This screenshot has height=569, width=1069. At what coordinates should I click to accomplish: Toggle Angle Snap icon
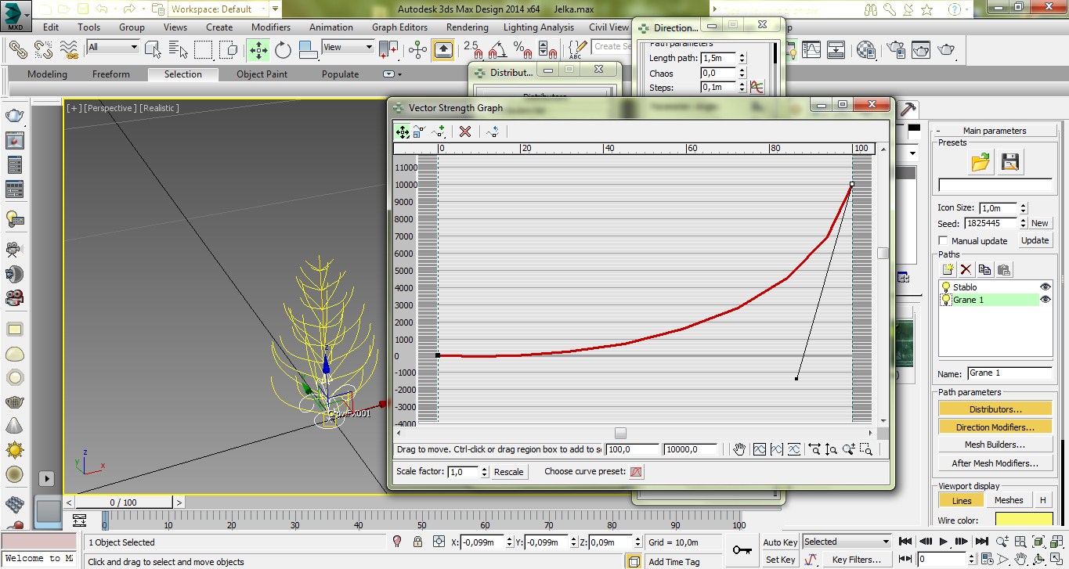click(497, 50)
